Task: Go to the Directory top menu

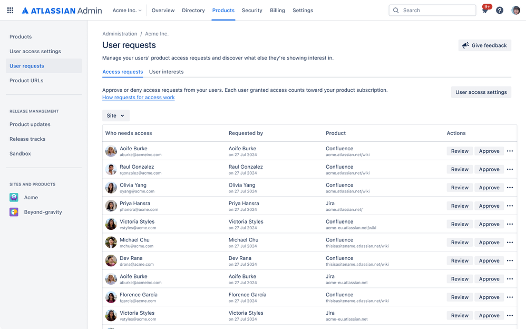Action: [193, 11]
